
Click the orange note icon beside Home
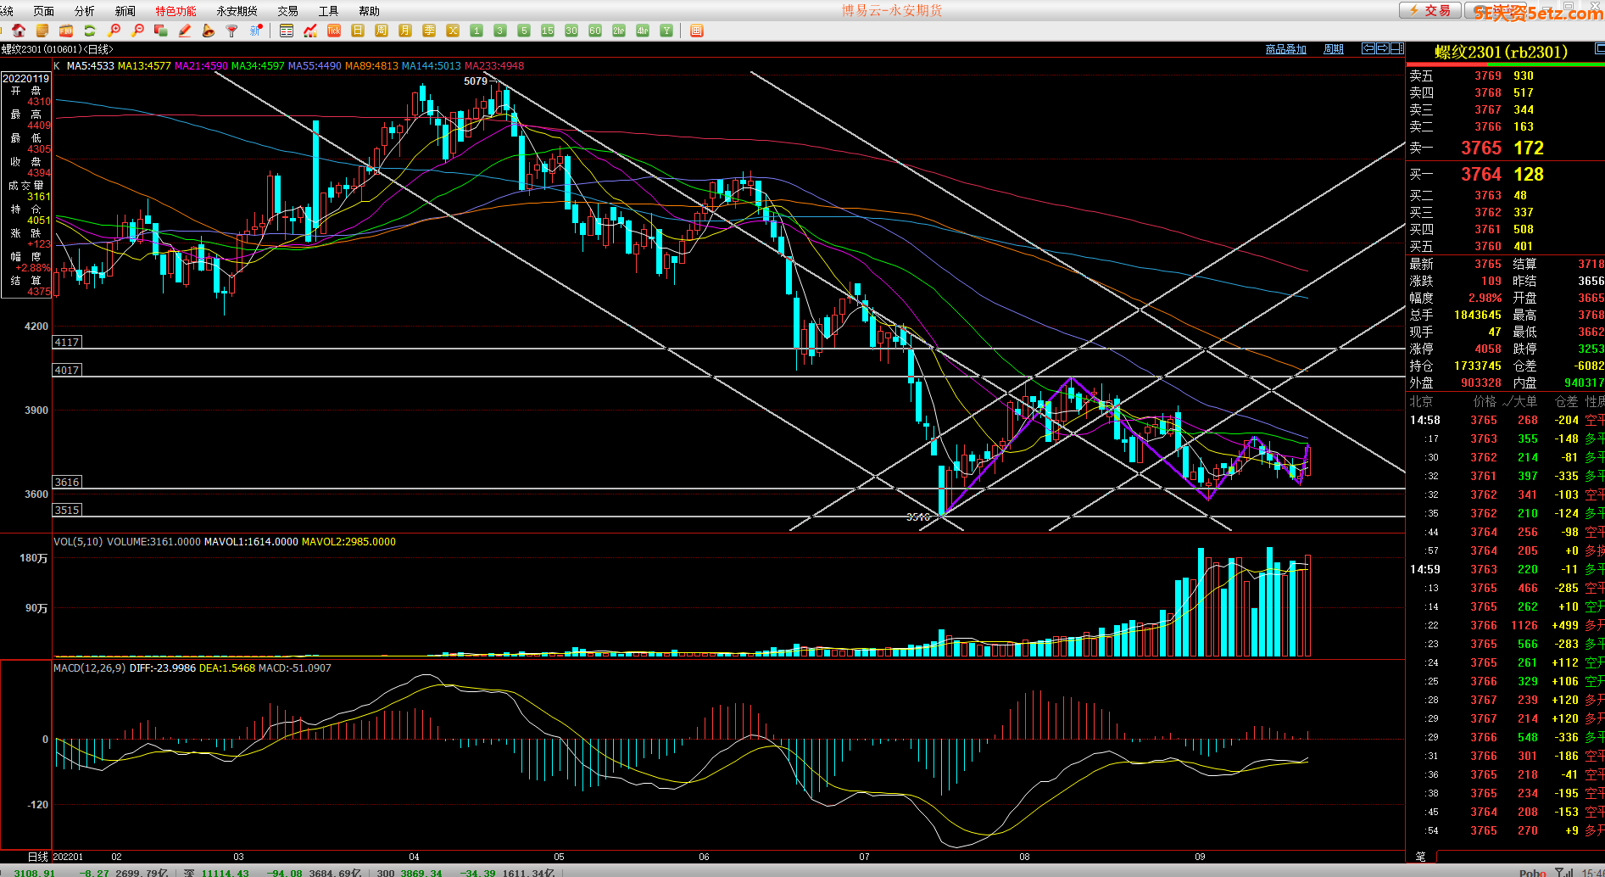(42, 31)
